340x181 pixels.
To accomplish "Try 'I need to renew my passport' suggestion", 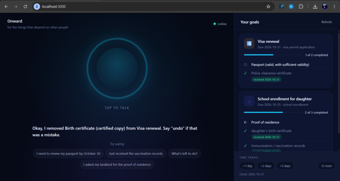I will [x=68, y=154].
